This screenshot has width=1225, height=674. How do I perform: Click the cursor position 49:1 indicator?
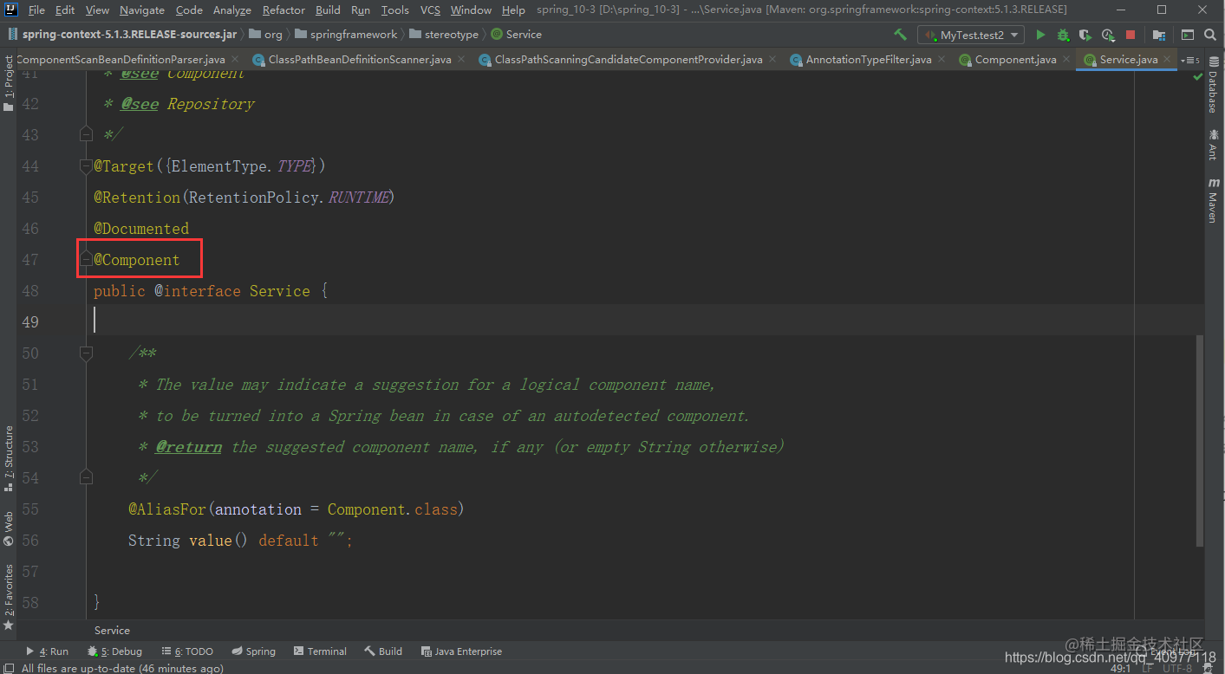tap(1120, 668)
